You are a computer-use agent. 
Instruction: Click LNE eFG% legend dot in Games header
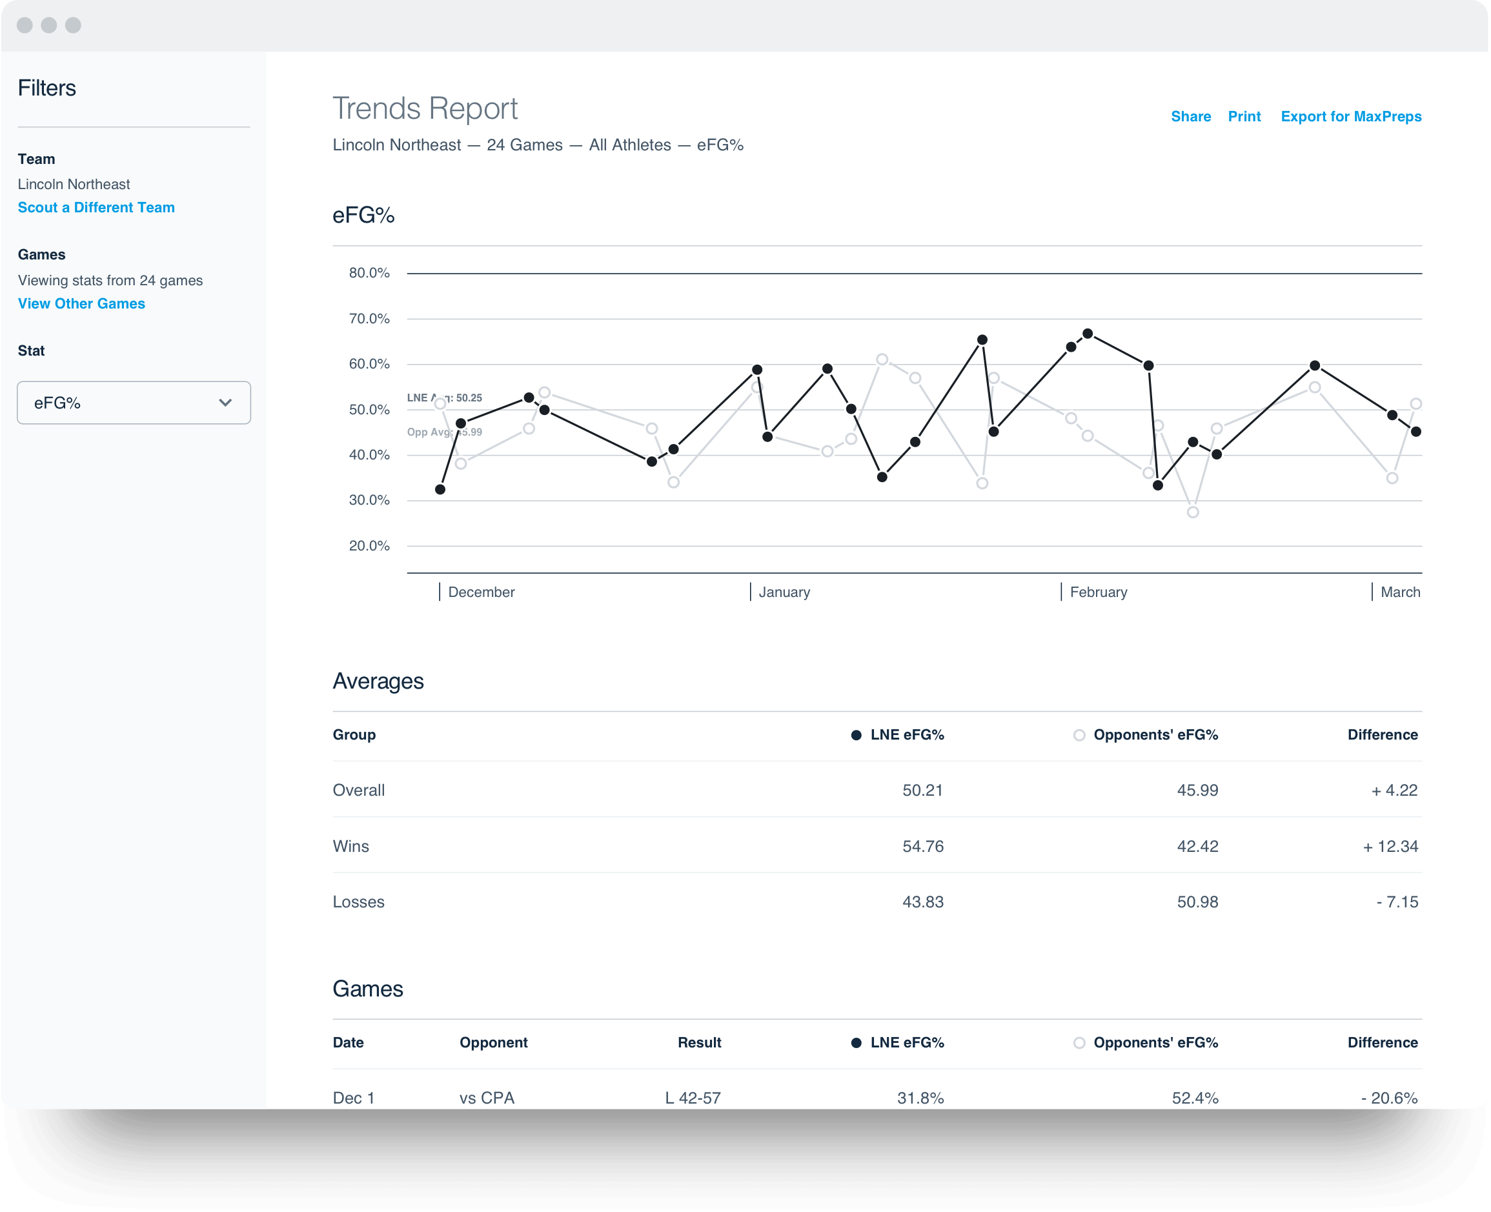(856, 1043)
